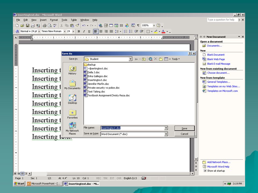The width and height of the screenshot is (258, 193).
Task: Click the Print toolbar icon
Action: [44, 25]
